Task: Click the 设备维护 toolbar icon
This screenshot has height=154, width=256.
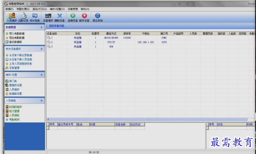Action: [x=47, y=17]
